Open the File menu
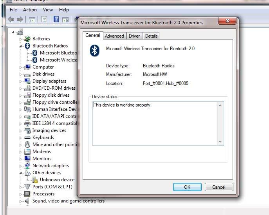The height and width of the screenshot is (215, 269). (x=13, y=10)
